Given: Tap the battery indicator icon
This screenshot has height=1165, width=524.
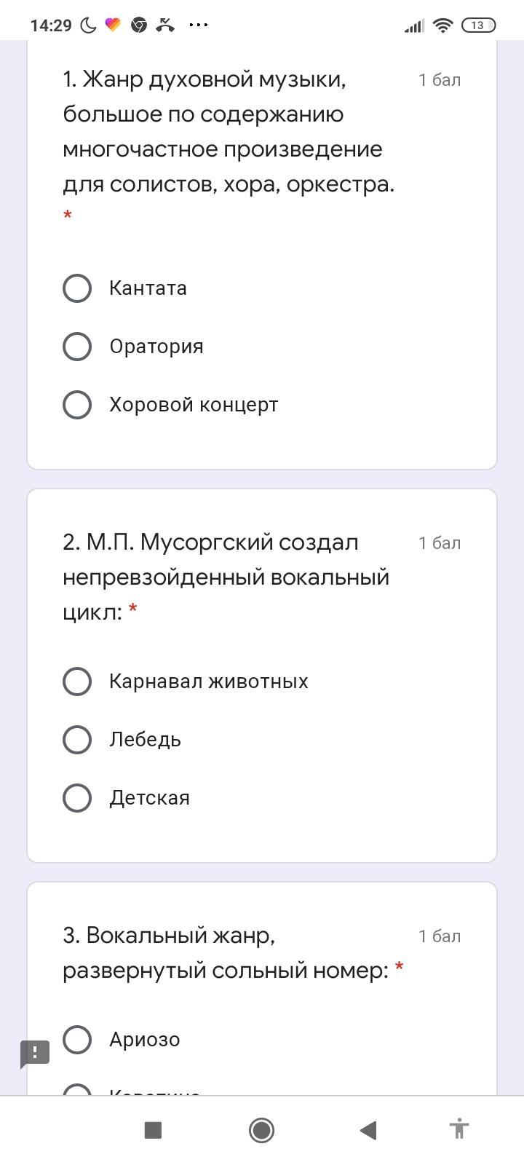Looking at the screenshot, I should 477,25.
